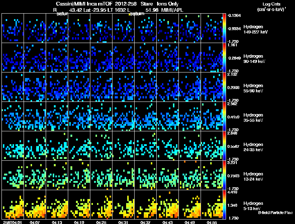Click the yellow saturn marker at top
This screenshot has width=295, height=224.
(x=129, y=14)
